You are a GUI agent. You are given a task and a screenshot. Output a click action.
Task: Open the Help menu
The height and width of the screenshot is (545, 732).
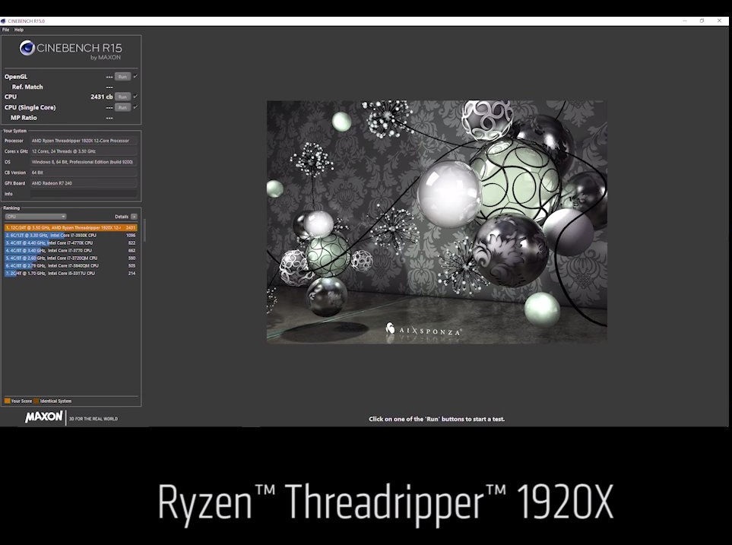click(19, 30)
